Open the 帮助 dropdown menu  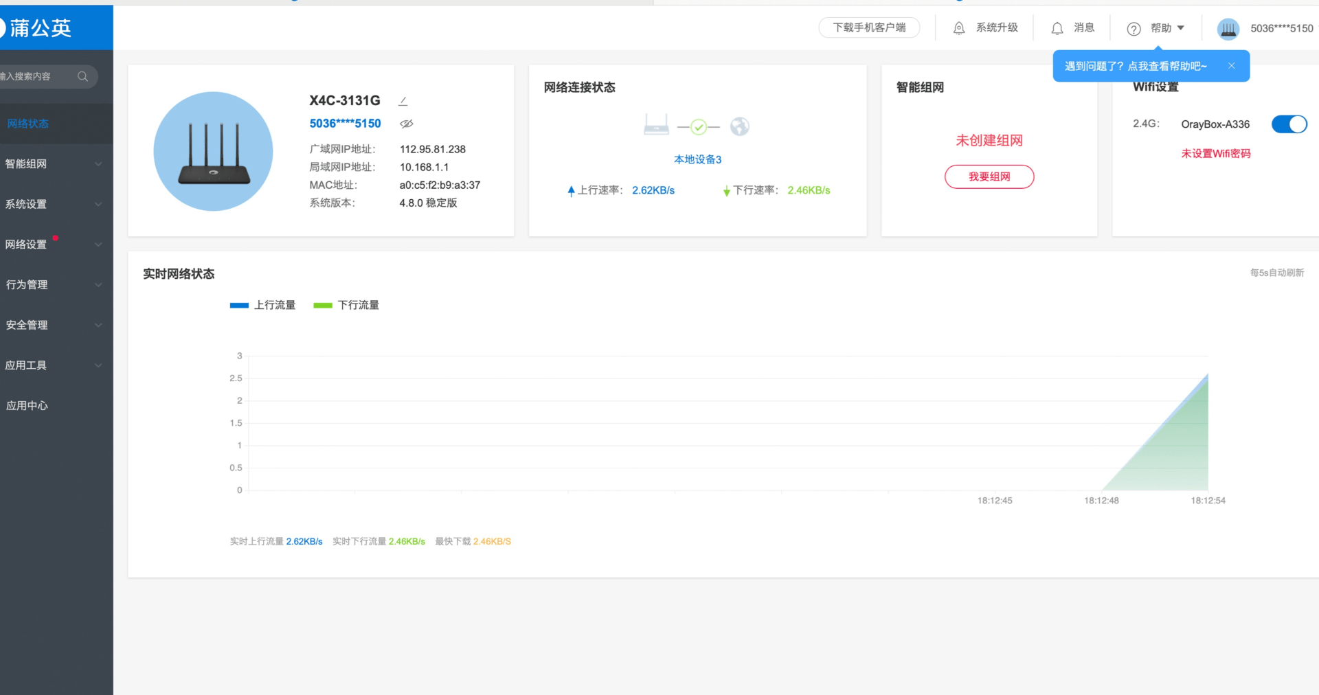click(1166, 28)
